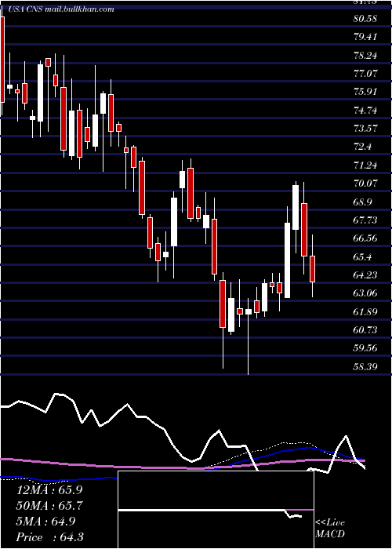Click the last red candlestick near 64.23
The image size is (392, 549).
[313, 269]
